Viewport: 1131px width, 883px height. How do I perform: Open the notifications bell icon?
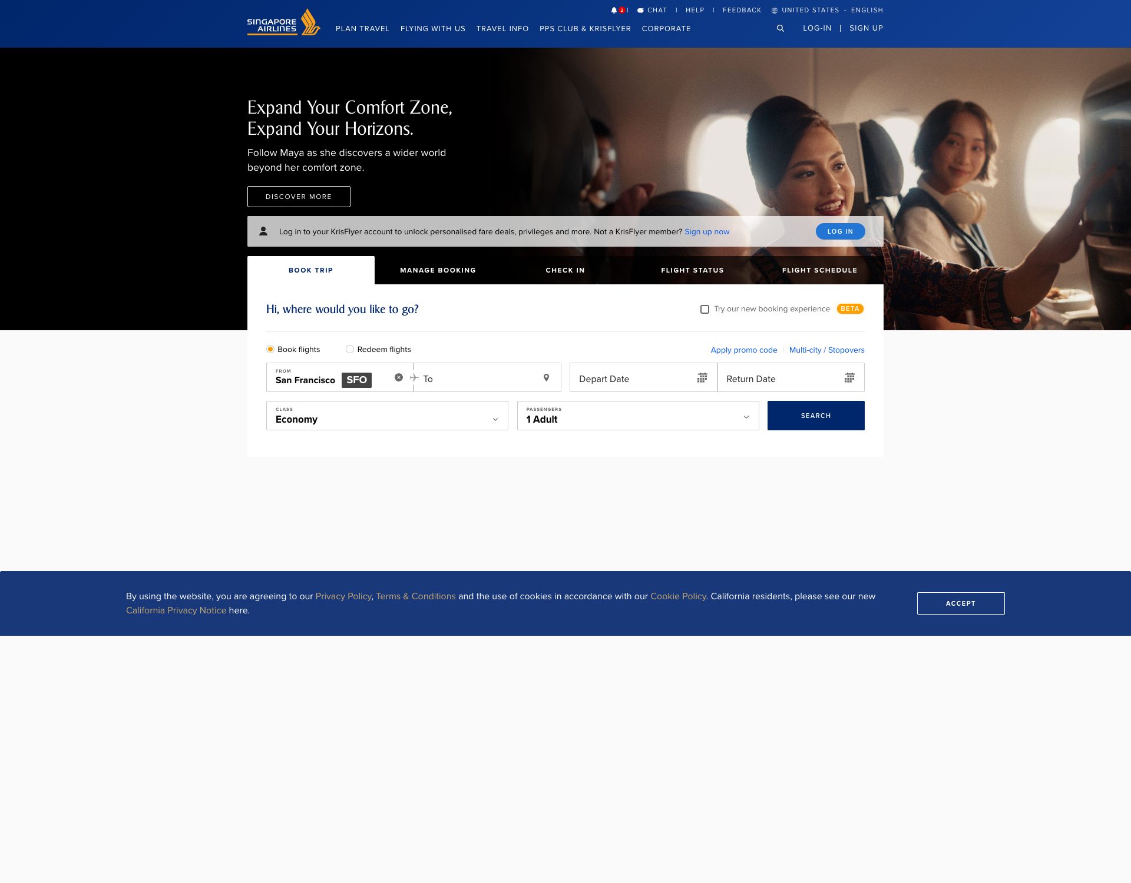pos(613,9)
